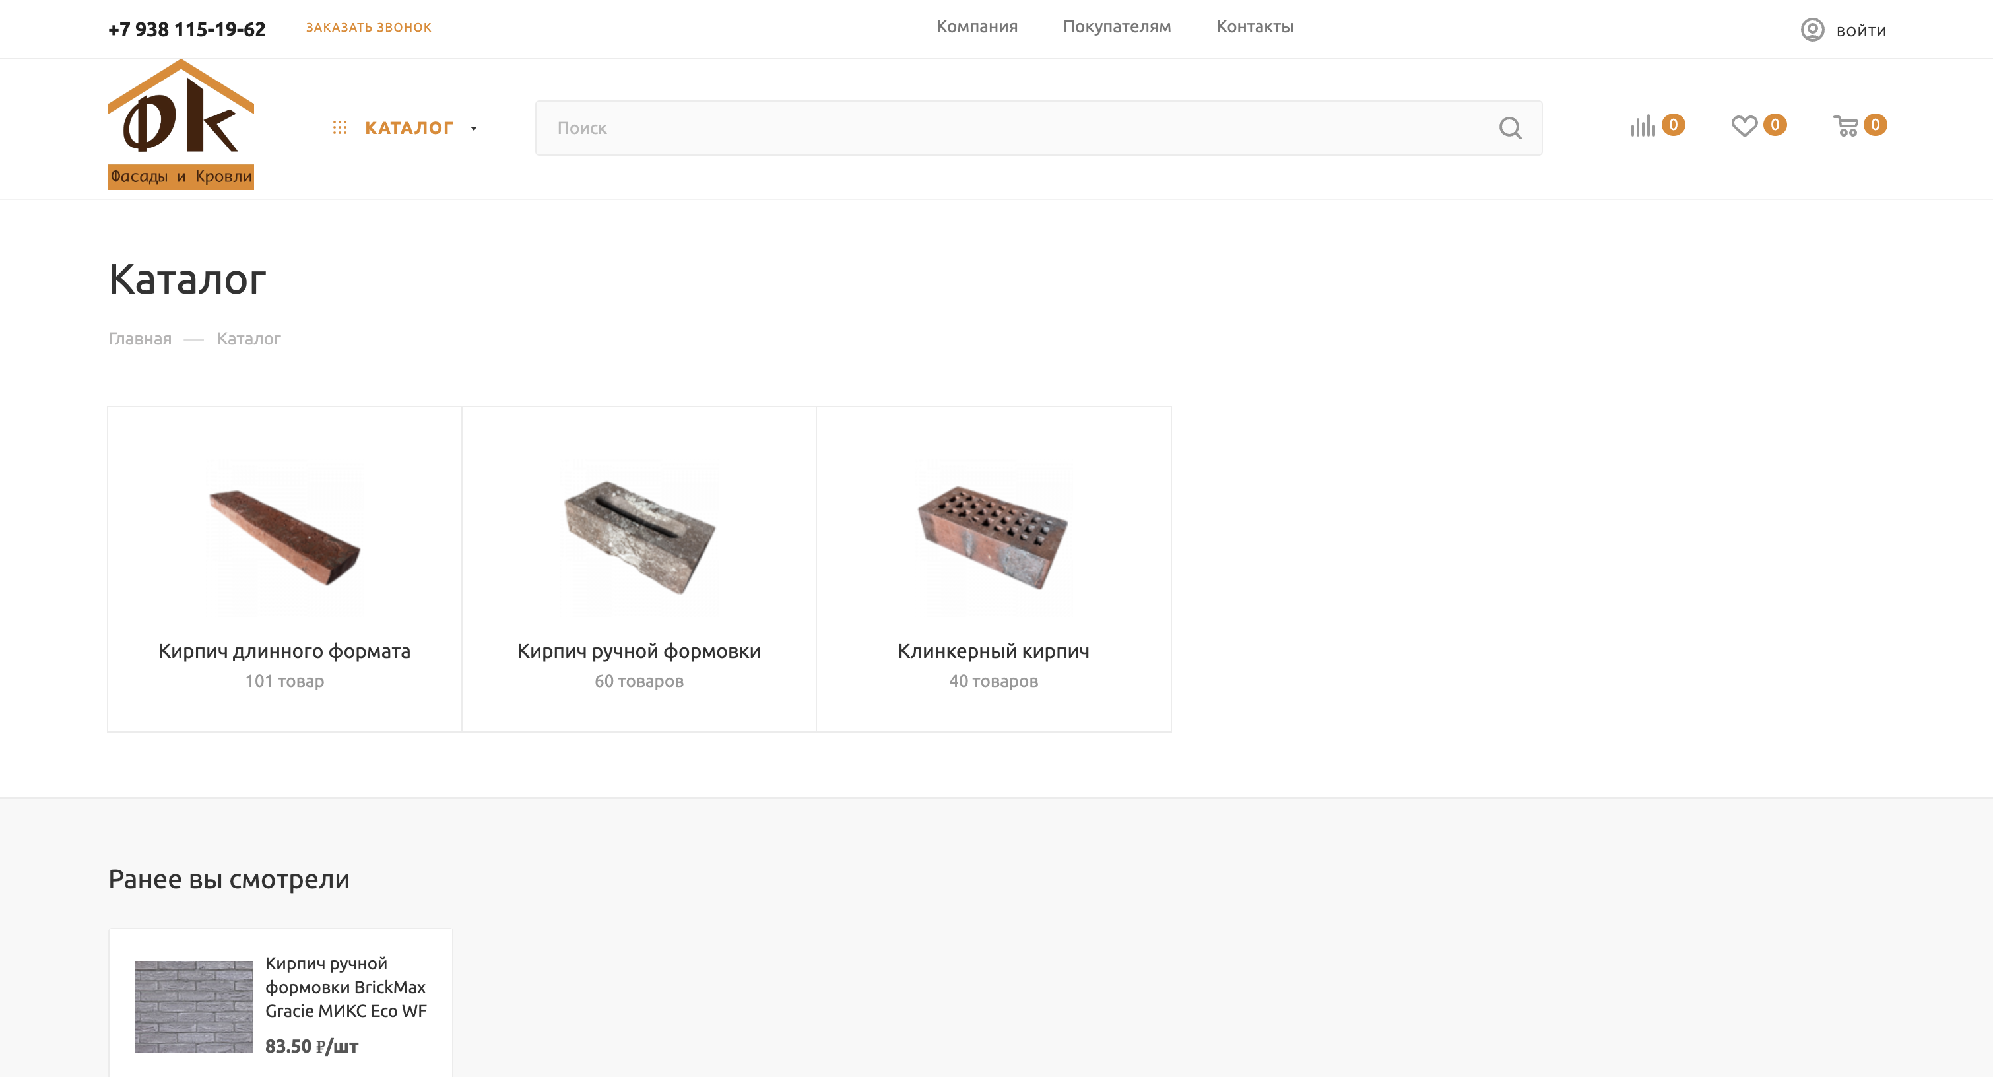Viewport: 1993px width, 1077px height.
Task: Open Клинкерный кирпич category
Action: (993, 651)
